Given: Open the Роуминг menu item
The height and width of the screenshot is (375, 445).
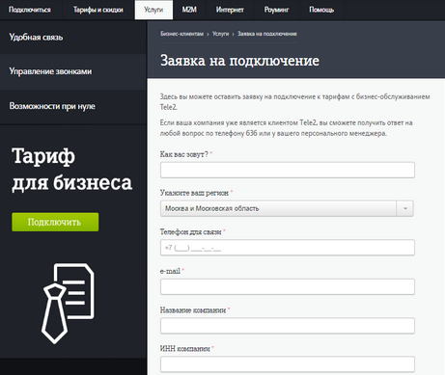Looking at the screenshot, I should 276,10.
